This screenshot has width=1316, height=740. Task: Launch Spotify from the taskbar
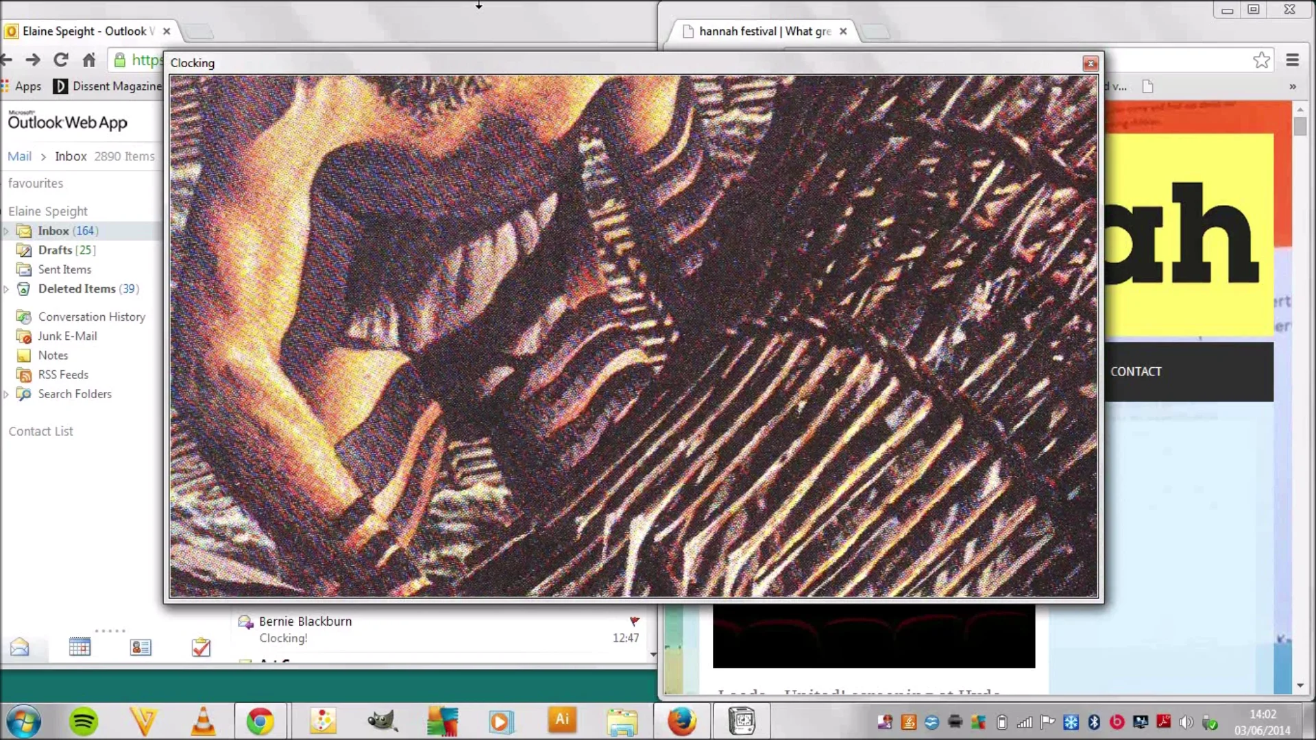pos(84,721)
